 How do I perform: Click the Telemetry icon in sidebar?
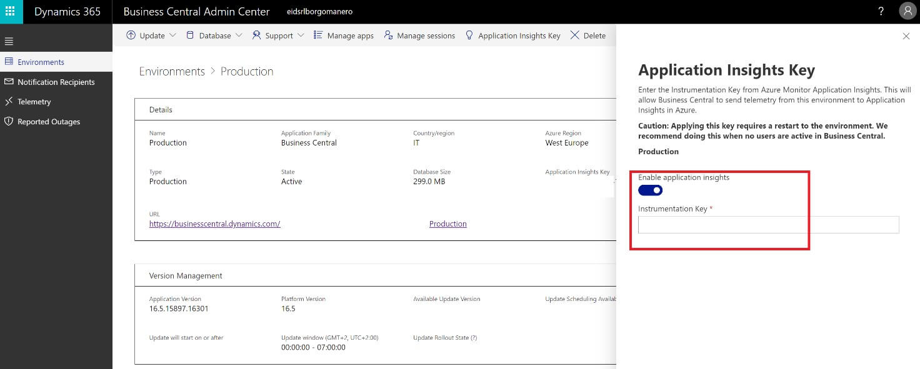pos(9,101)
